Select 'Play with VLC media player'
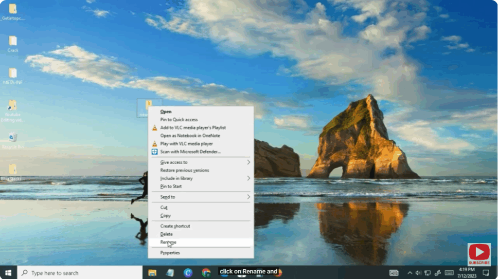This screenshot has width=498, height=279. point(186,144)
